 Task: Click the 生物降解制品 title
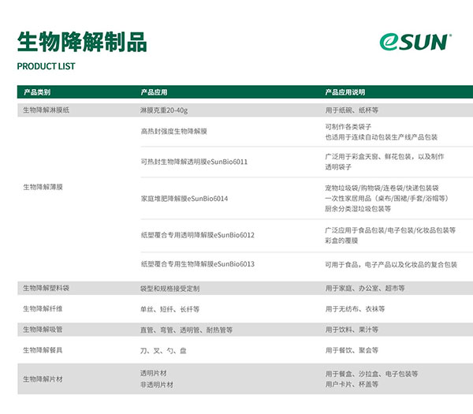click(x=82, y=42)
